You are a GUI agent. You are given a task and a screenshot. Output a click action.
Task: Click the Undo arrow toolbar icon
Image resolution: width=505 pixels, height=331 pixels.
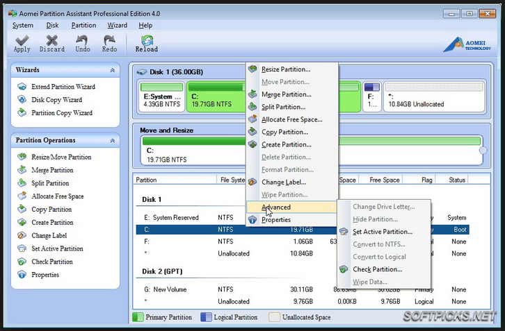click(x=82, y=40)
